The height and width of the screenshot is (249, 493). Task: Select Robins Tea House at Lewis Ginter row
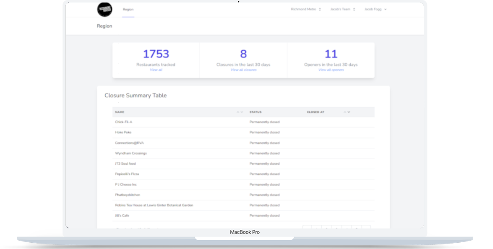click(154, 205)
